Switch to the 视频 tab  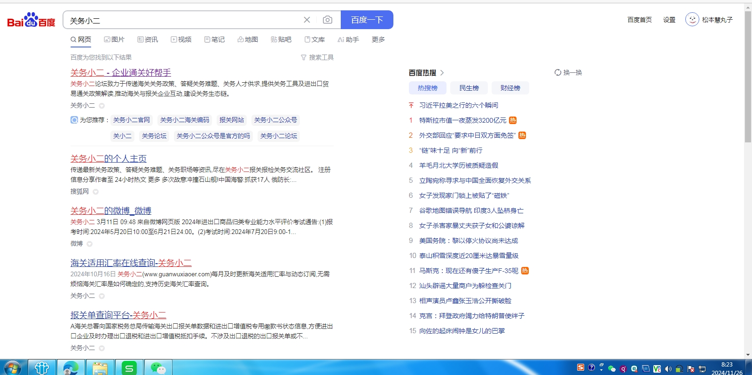[x=181, y=39]
